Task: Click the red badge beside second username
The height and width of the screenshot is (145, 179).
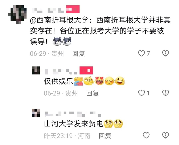Action: tap(86, 70)
